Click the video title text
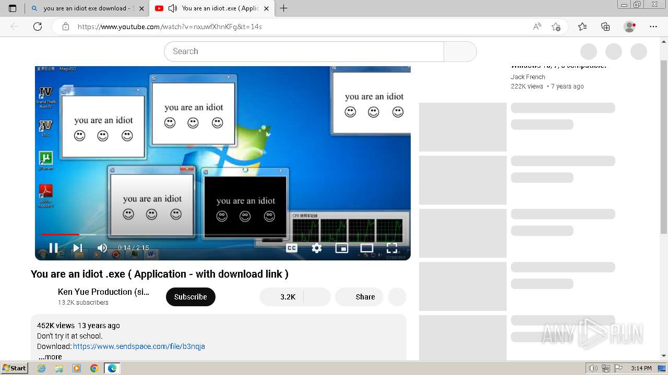668x375 pixels. (160, 274)
